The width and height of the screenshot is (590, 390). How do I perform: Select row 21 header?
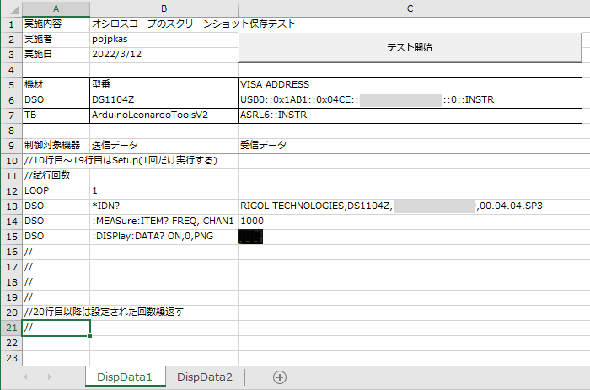click(11, 328)
